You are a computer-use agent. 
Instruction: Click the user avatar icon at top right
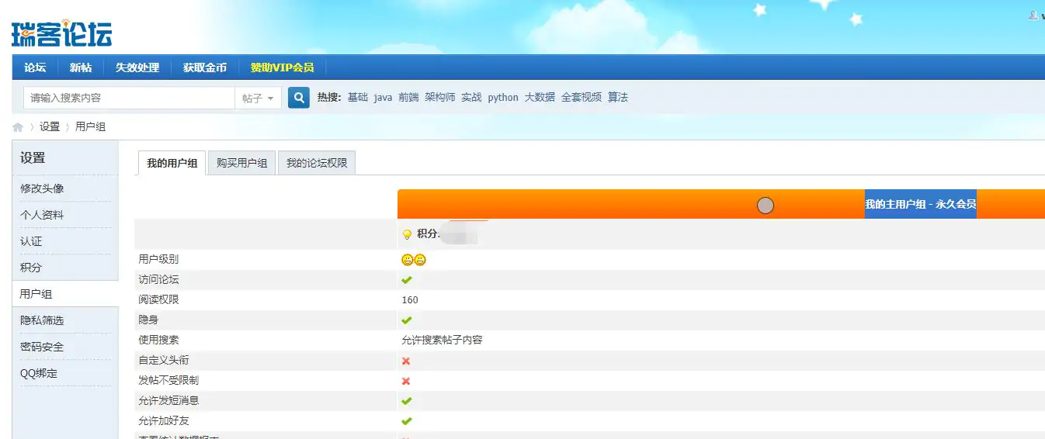pos(1033,15)
